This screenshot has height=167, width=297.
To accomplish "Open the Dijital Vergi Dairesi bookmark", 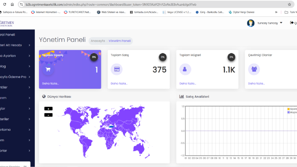I will click(x=242, y=12).
